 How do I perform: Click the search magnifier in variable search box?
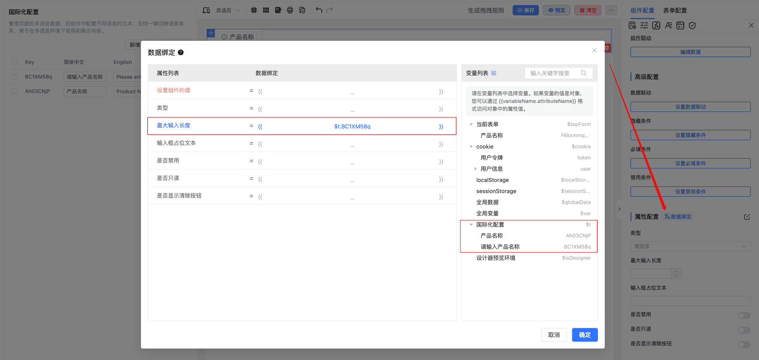tap(584, 73)
